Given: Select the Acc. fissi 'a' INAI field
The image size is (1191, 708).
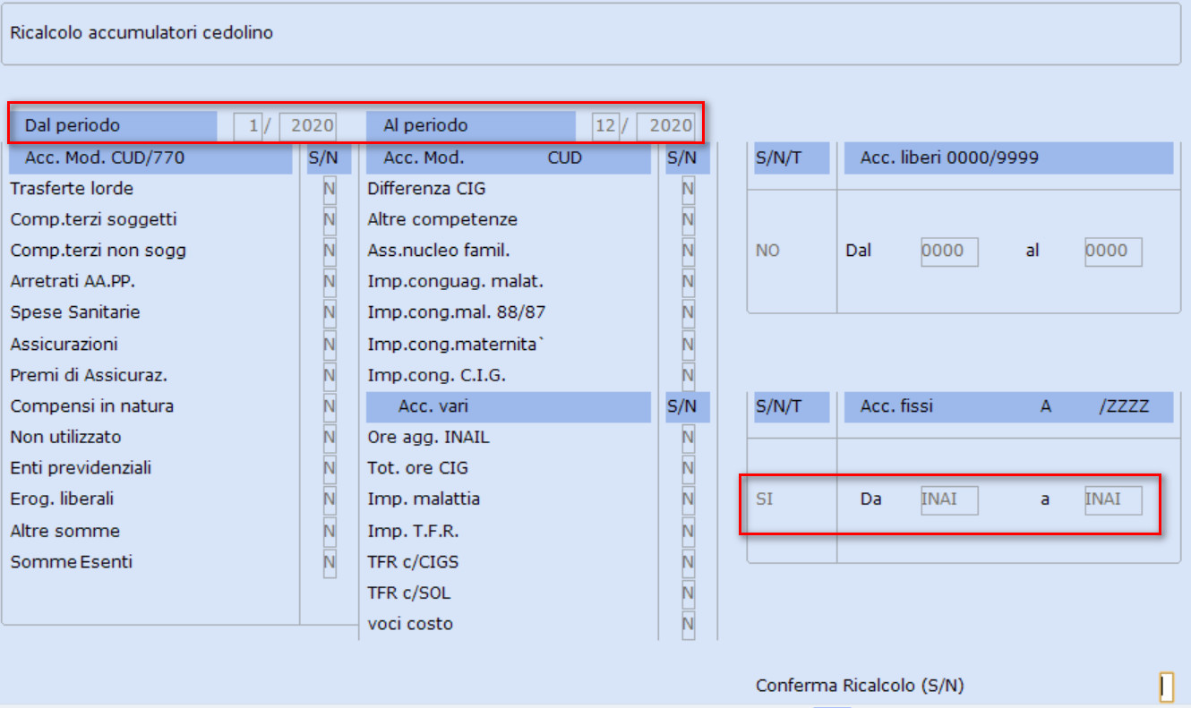Looking at the screenshot, I should [x=1113, y=500].
